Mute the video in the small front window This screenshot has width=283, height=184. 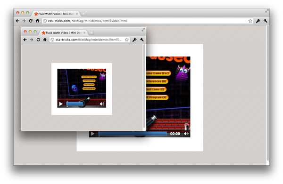tap(102, 104)
